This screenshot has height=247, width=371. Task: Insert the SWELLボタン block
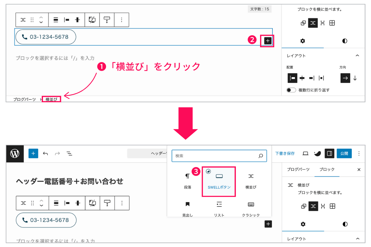click(x=219, y=182)
